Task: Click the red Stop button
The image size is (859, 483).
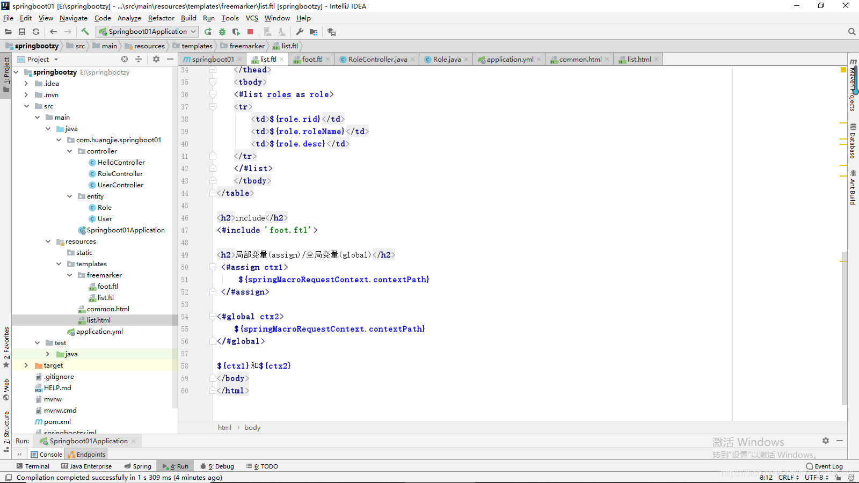Action: tap(250, 32)
